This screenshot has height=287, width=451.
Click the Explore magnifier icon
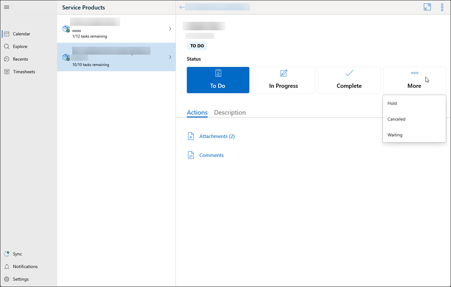7,46
